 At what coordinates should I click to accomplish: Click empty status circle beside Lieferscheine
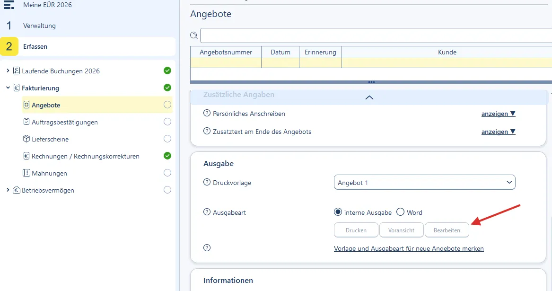(167, 139)
